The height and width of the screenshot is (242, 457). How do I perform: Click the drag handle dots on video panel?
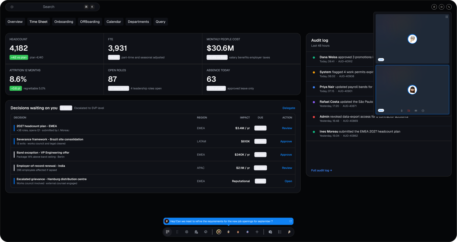(x=447, y=17)
